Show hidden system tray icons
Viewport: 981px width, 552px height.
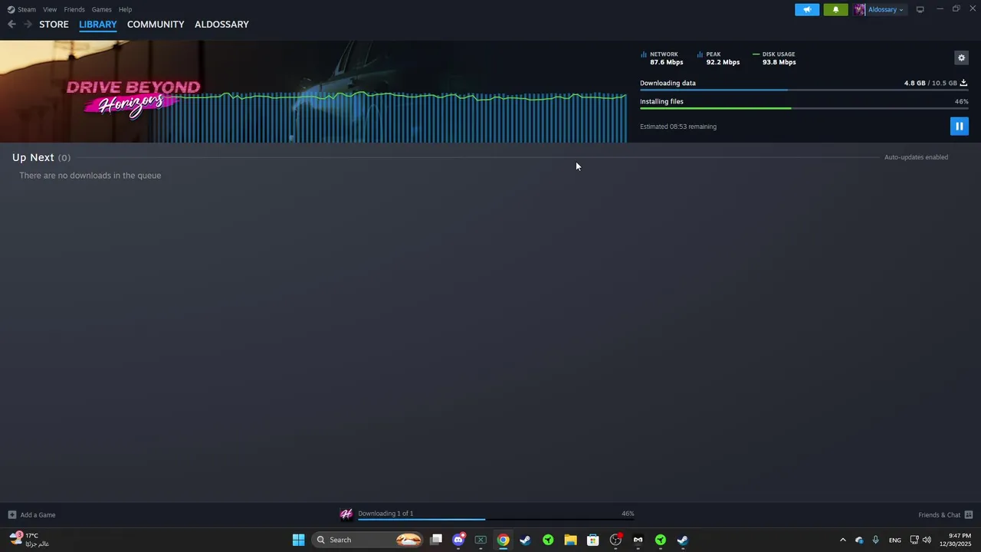click(x=842, y=540)
